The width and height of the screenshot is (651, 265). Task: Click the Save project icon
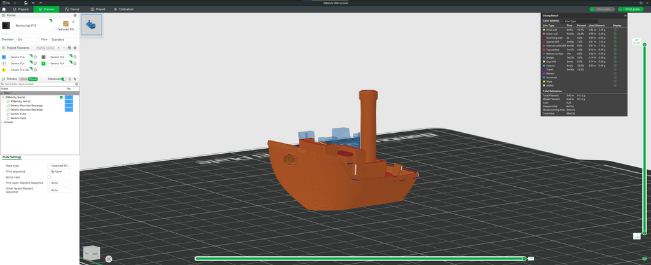(x=25, y=3)
